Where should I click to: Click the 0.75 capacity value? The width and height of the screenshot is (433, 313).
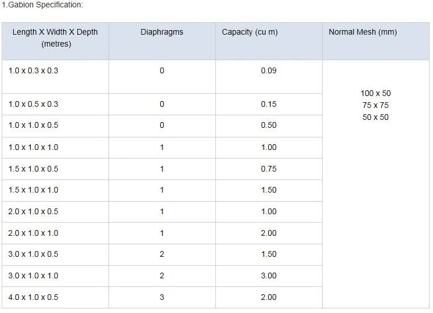(269, 169)
